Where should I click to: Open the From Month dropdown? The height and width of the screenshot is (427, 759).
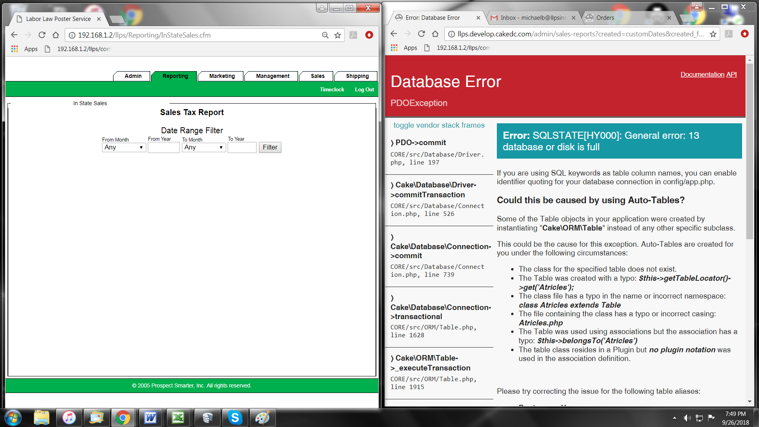(x=124, y=147)
